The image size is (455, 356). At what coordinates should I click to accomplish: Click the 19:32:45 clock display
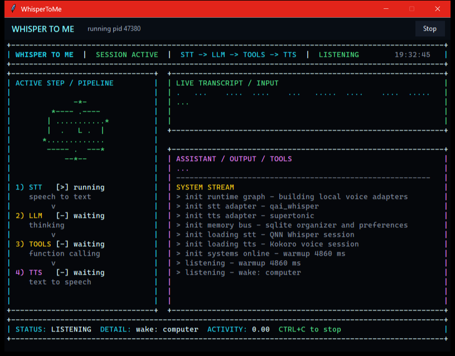coord(413,55)
